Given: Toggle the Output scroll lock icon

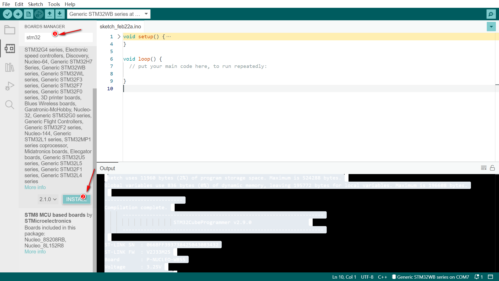Looking at the screenshot, I should 492,168.
